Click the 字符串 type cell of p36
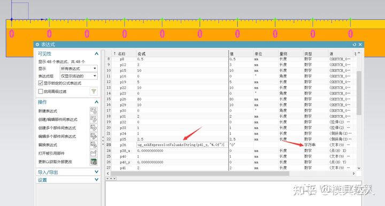 [x=310, y=145]
